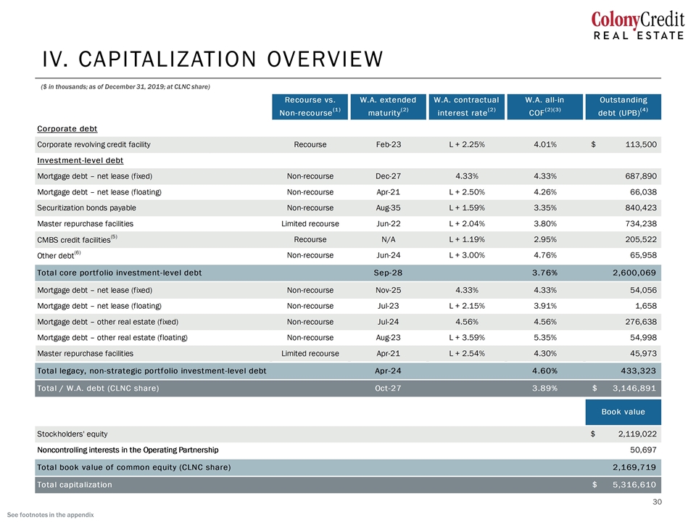Select the 'Corporate debt' section heading

point(67,129)
